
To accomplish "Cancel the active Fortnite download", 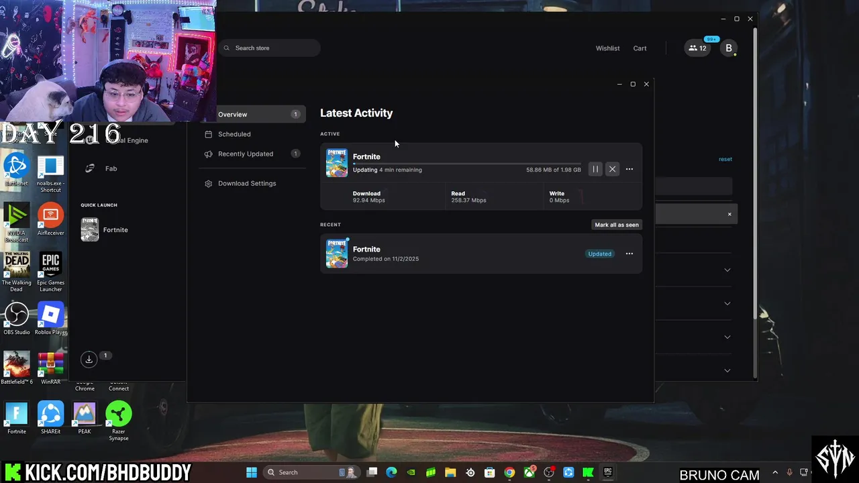I will tap(612, 169).
